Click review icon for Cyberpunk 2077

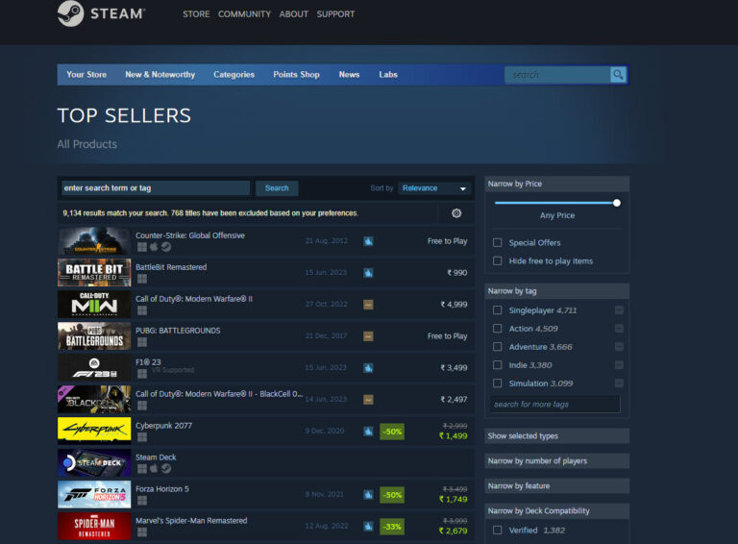[x=368, y=431]
